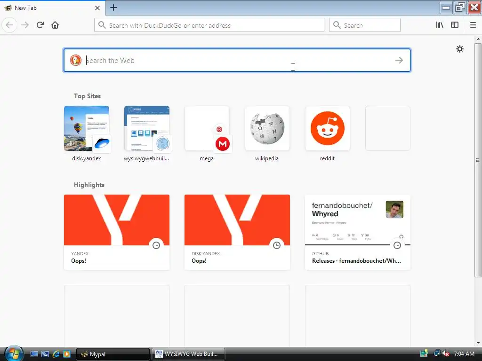This screenshot has width=482, height=361.
Task: Click Switch between windows quick launch icon
Action: (x=45, y=354)
